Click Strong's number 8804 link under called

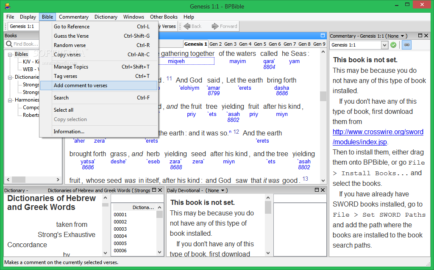tap(269, 67)
